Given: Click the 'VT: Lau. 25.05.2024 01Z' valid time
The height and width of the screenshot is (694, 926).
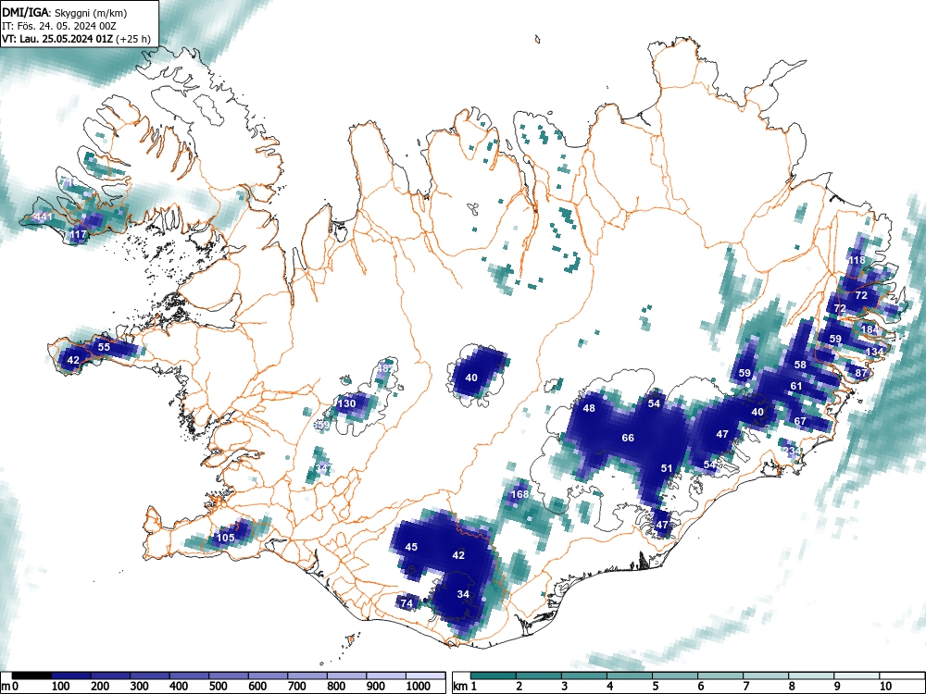Looking at the screenshot, I should coord(58,39).
